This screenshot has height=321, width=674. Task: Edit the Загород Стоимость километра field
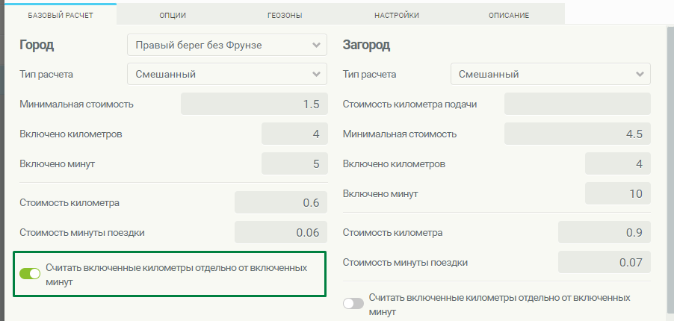click(604, 232)
